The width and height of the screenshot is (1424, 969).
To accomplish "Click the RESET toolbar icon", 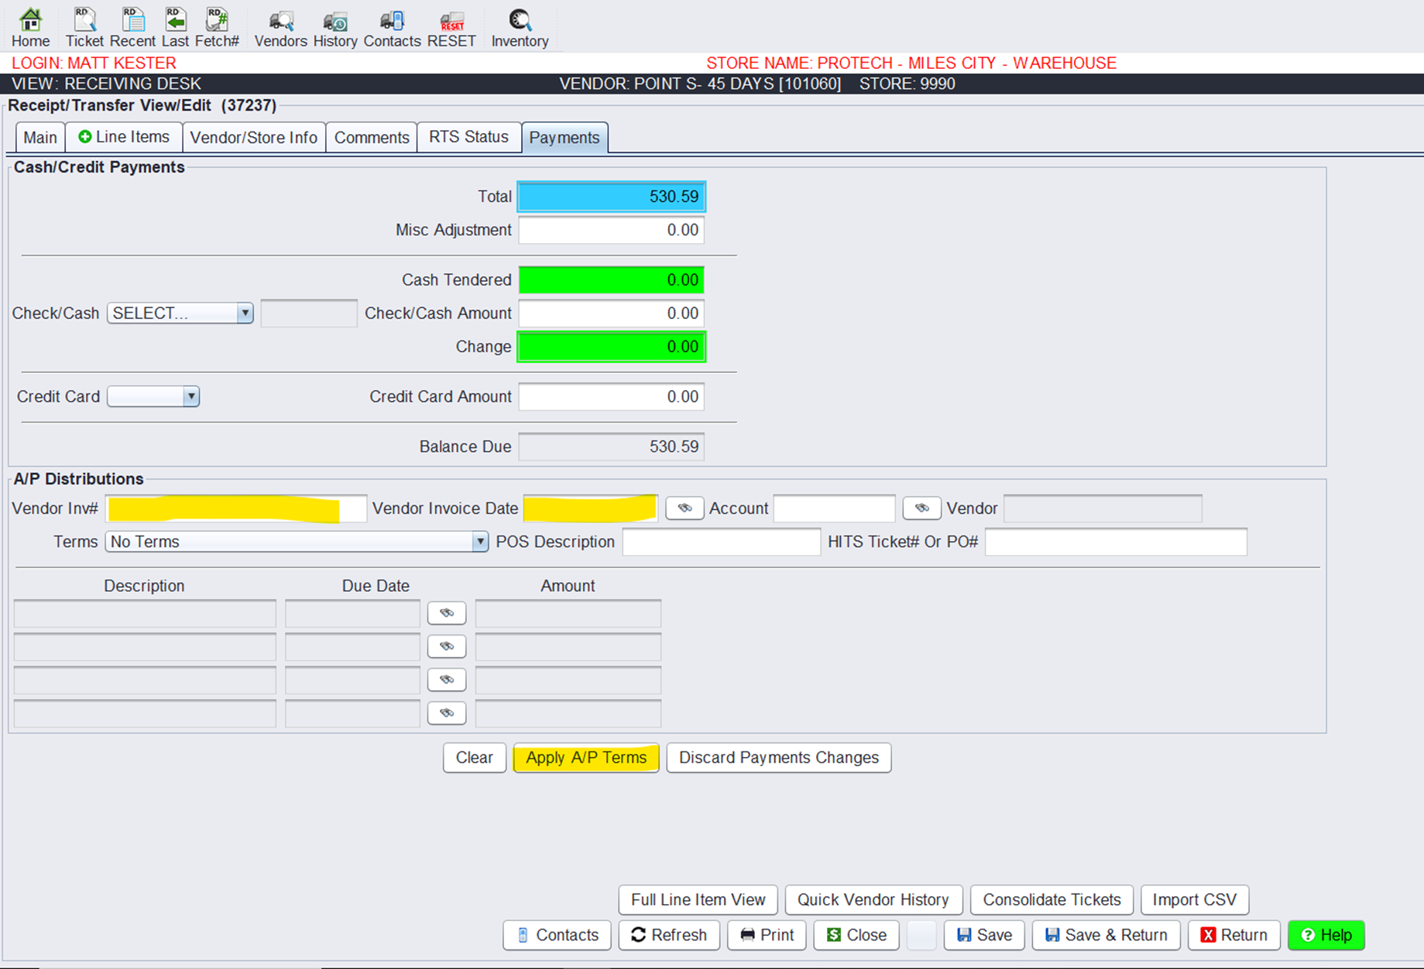I will (451, 27).
